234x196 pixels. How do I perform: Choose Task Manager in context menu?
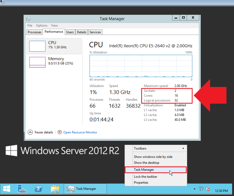[156, 170]
